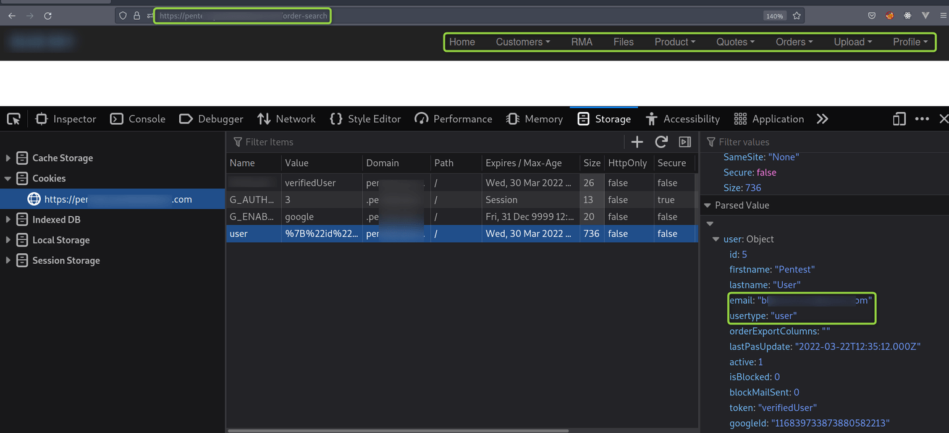Open the Customers dropdown menu

click(523, 42)
